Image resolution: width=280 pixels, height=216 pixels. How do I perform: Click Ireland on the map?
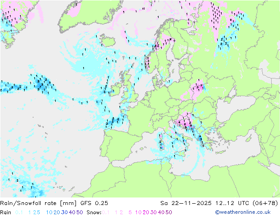coord(115,89)
